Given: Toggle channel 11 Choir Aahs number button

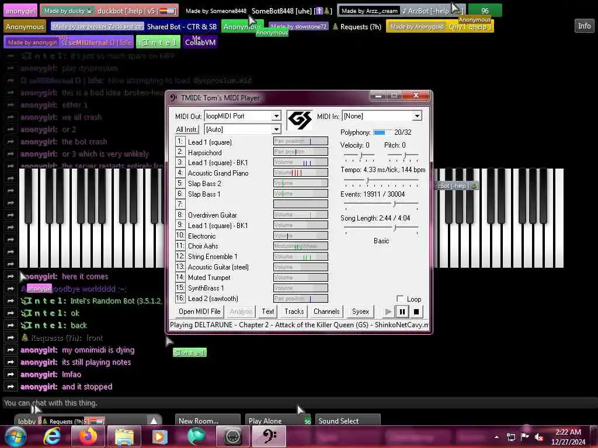Looking at the screenshot, I should point(180,246).
